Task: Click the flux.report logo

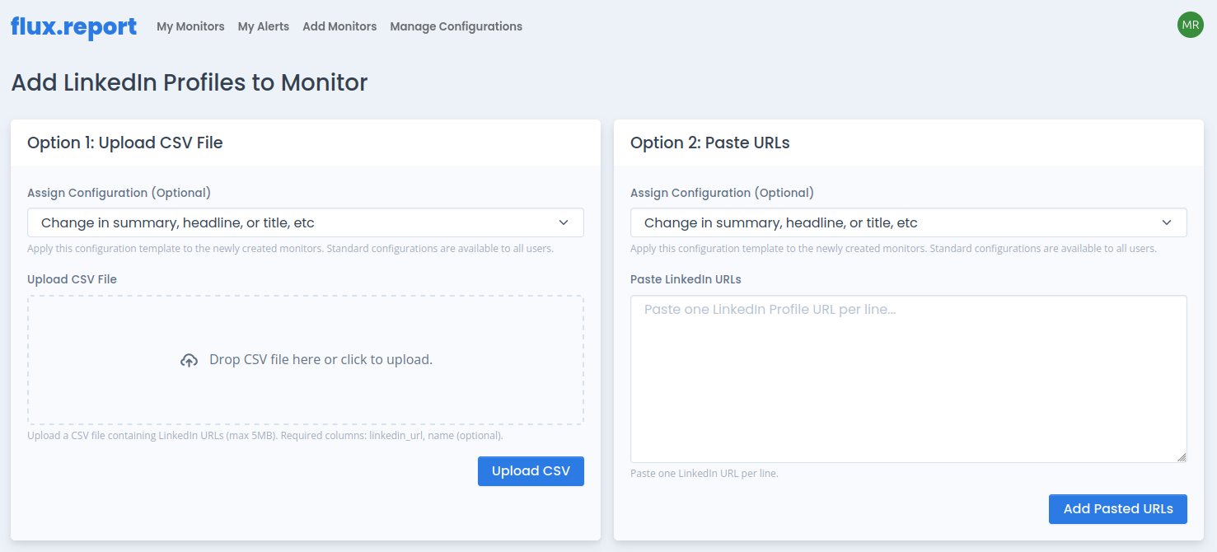Action: (x=73, y=26)
